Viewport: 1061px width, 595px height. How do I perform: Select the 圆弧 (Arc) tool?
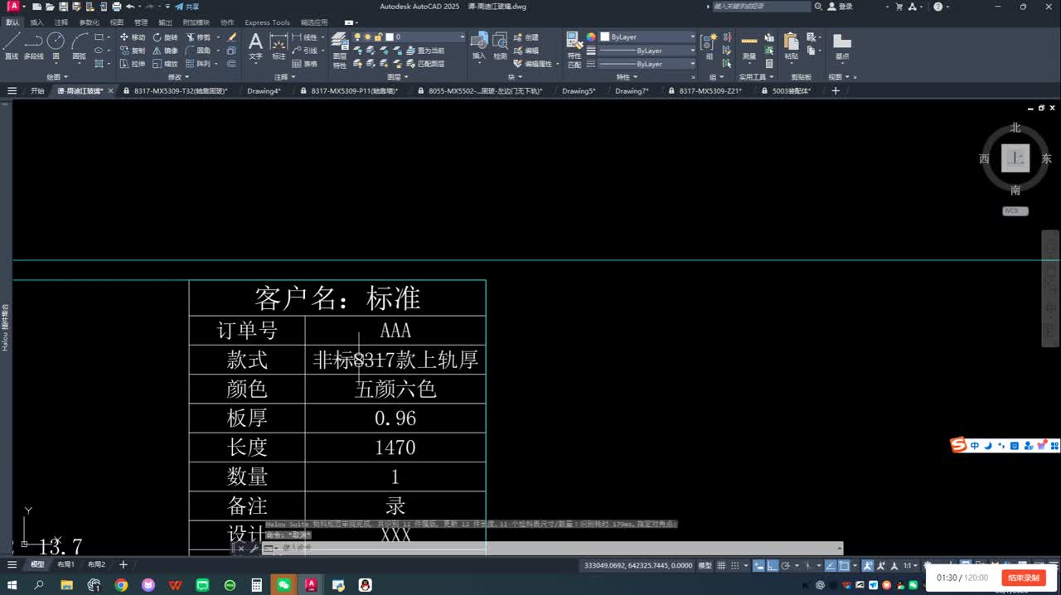[80, 46]
